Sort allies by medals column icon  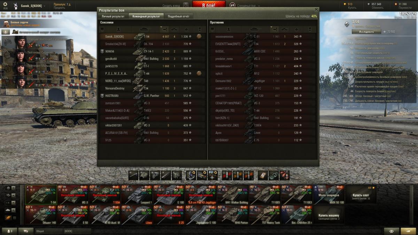(x=199, y=30)
